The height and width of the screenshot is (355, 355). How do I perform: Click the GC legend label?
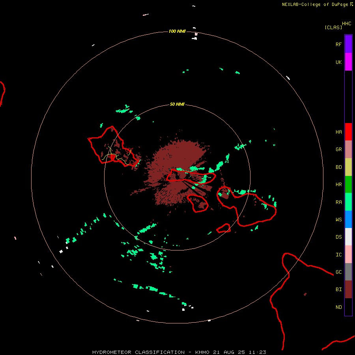click(338, 272)
